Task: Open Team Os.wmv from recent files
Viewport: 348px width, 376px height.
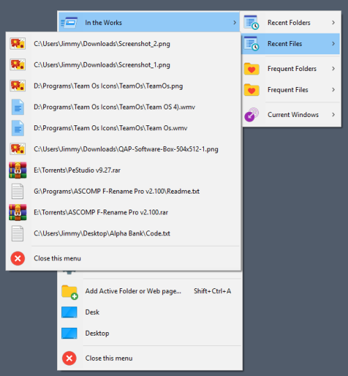Action: [x=123, y=128]
